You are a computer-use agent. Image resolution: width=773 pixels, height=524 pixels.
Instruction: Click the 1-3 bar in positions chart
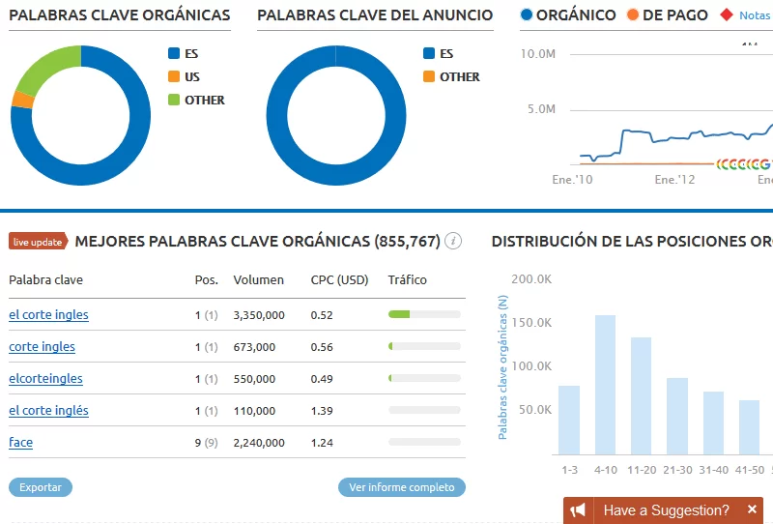[x=569, y=420]
